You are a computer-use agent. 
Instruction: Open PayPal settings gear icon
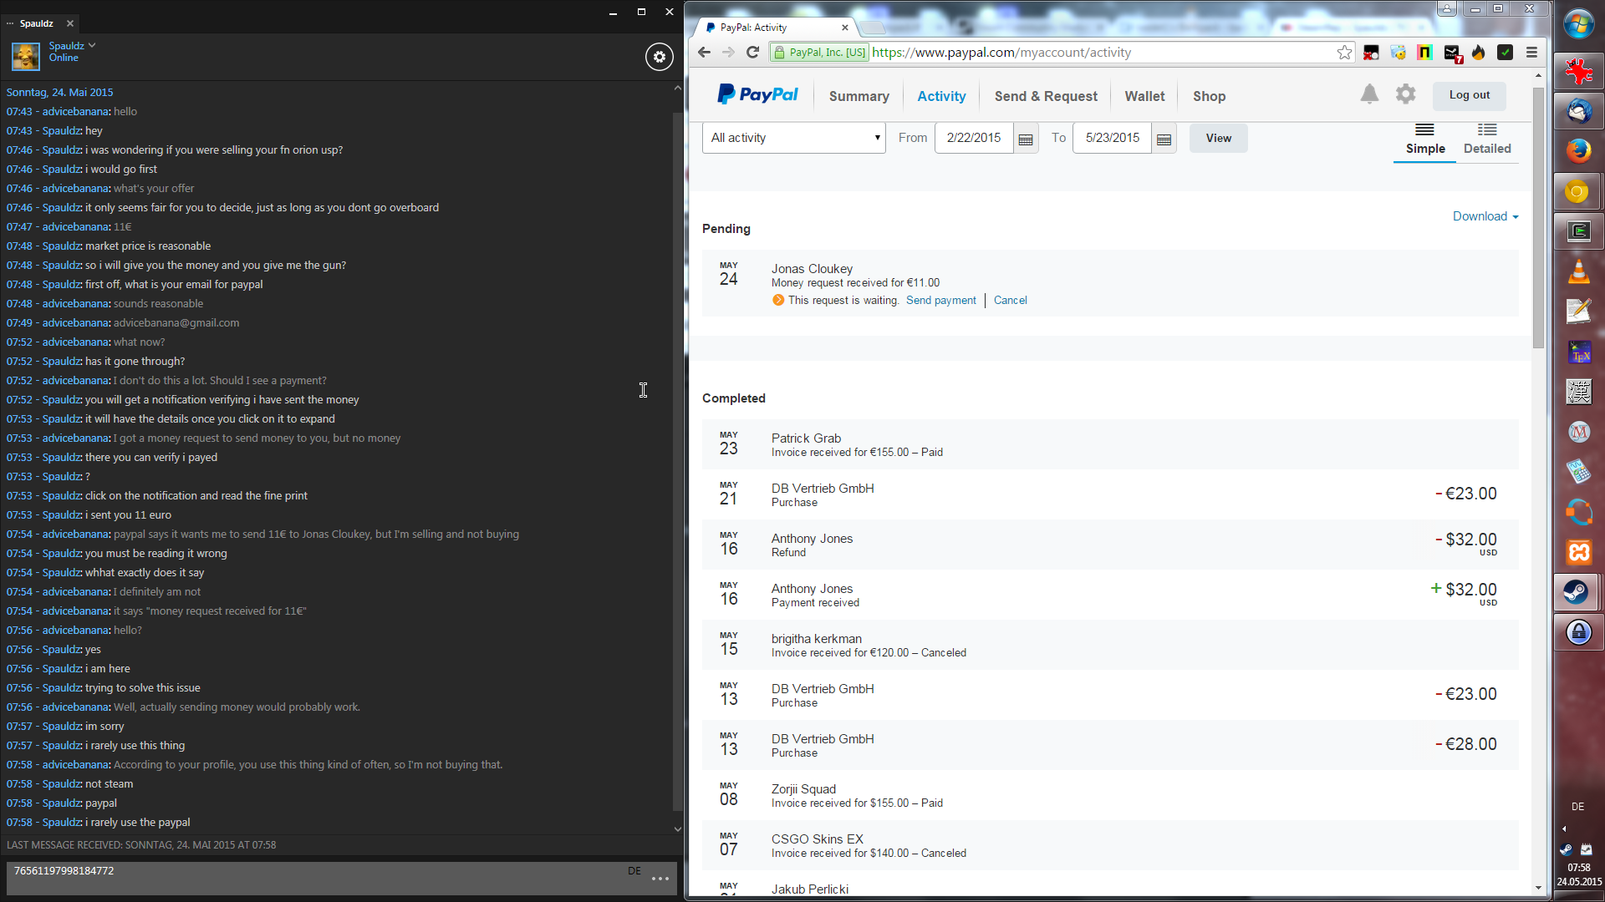coord(1406,94)
